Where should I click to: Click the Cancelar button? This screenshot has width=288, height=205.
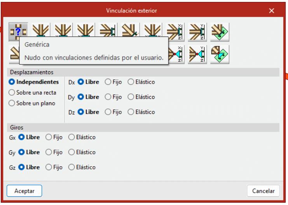tap(263, 191)
